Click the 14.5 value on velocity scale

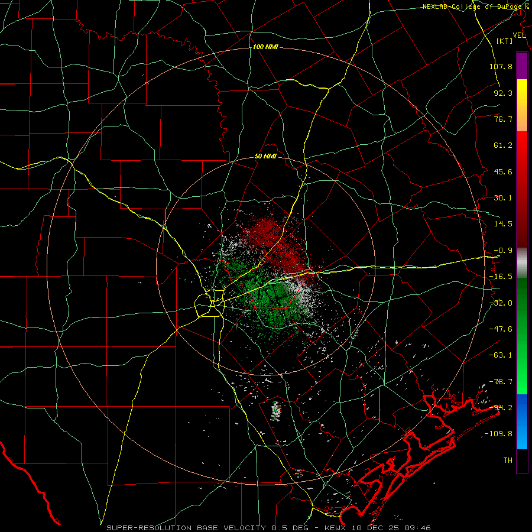[503, 224]
